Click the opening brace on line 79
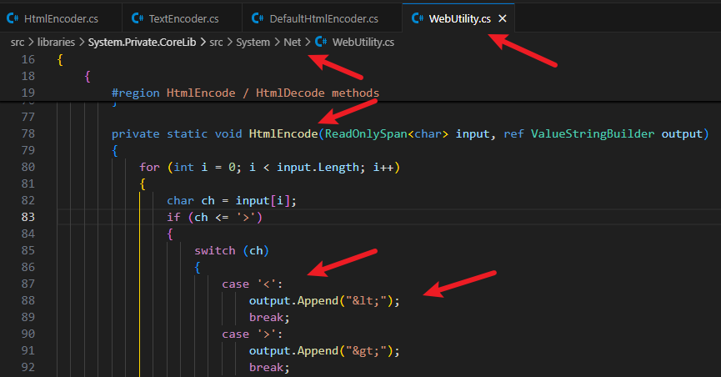 (115, 150)
